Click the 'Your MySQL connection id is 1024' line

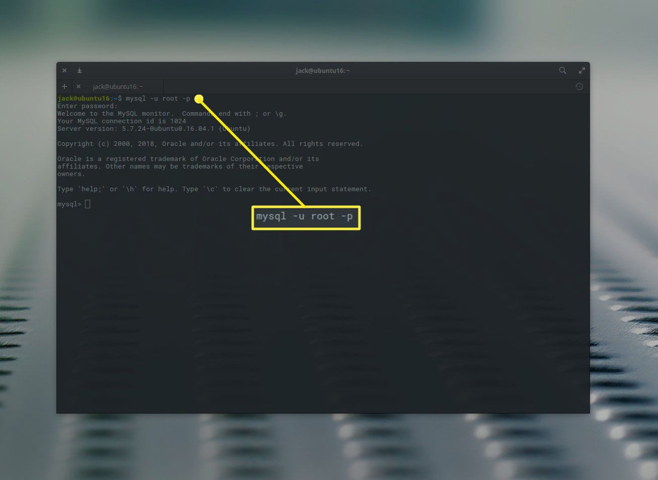pyautogui.click(x=122, y=121)
